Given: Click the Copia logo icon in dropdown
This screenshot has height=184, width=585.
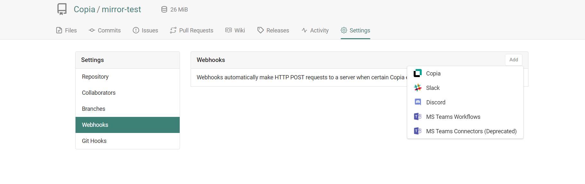Looking at the screenshot, I should pos(418,73).
